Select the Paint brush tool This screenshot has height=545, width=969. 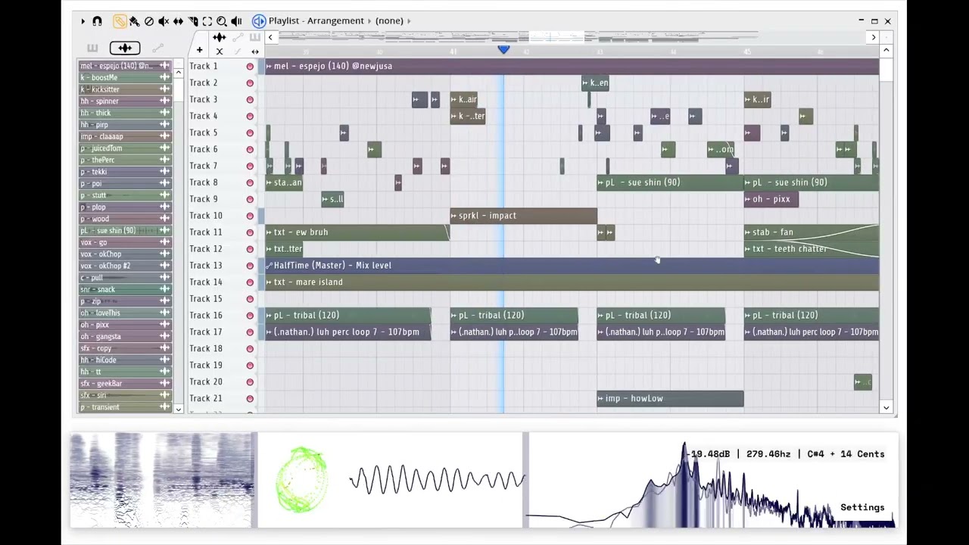coord(134,21)
